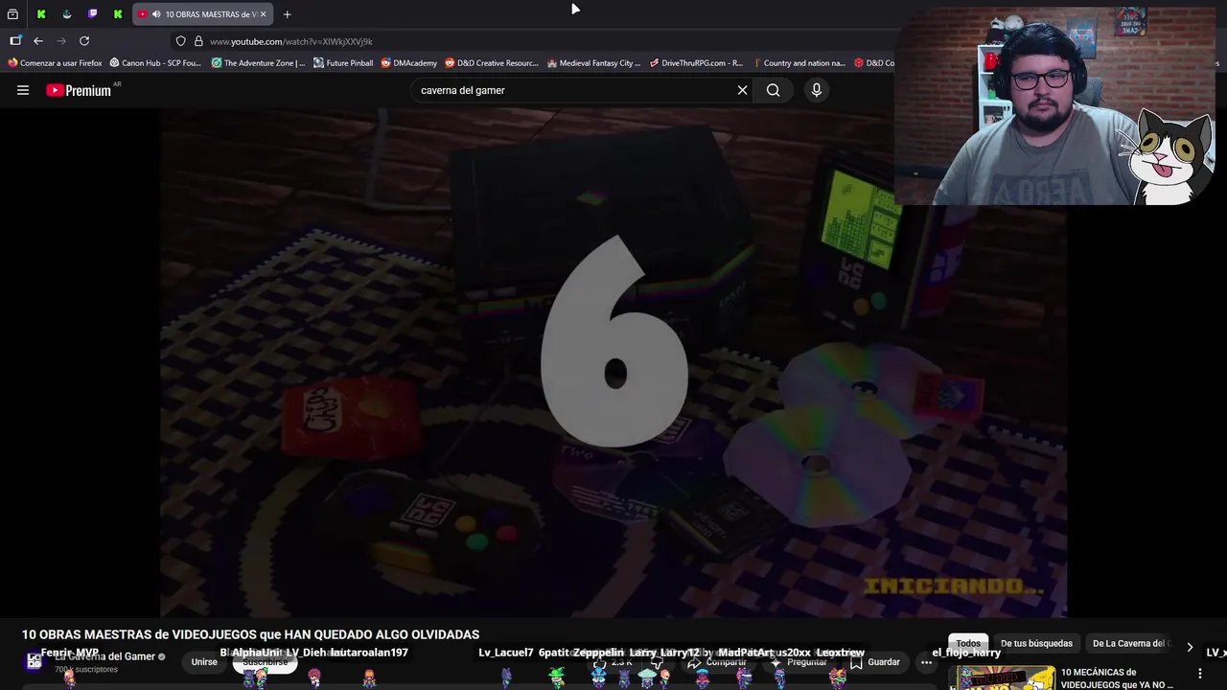This screenshot has width=1227, height=690.
Task: Open the '10 MECÁNICAS de VIDEOJUEGOS' thumbnail
Action: point(1002,678)
